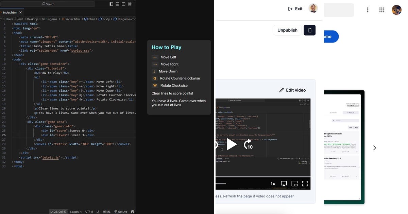Open the div.game-container breadcrumb dropdown
This screenshot has height=214, width=408.
[126, 19]
